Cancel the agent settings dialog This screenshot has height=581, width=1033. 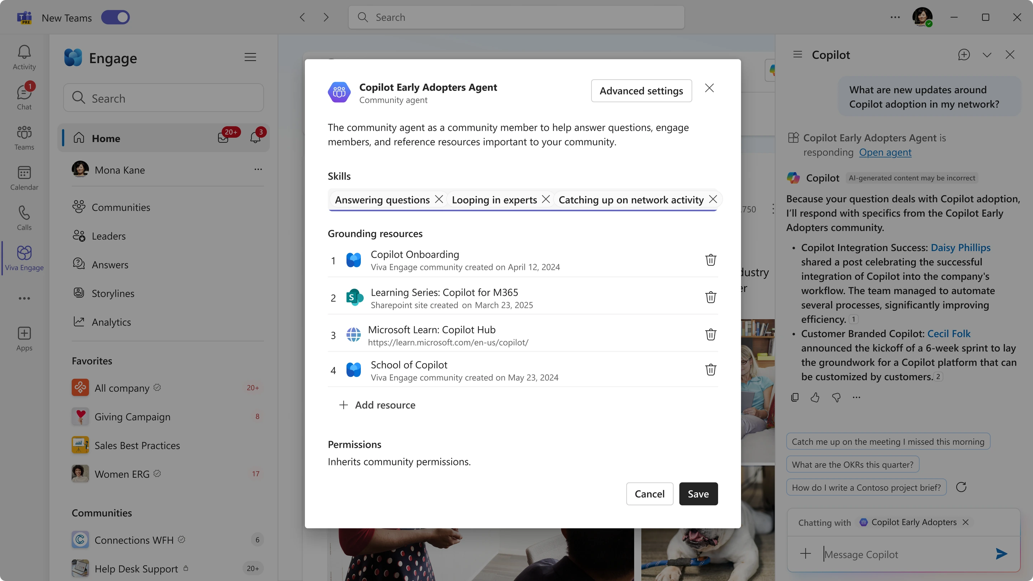click(x=650, y=493)
